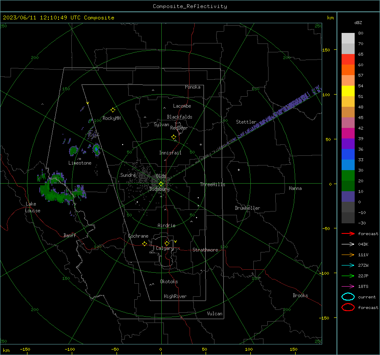Viewport: 380px width, 355px height.
Task: Click the Vulcan label
Action: pyautogui.click(x=214, y=314)
